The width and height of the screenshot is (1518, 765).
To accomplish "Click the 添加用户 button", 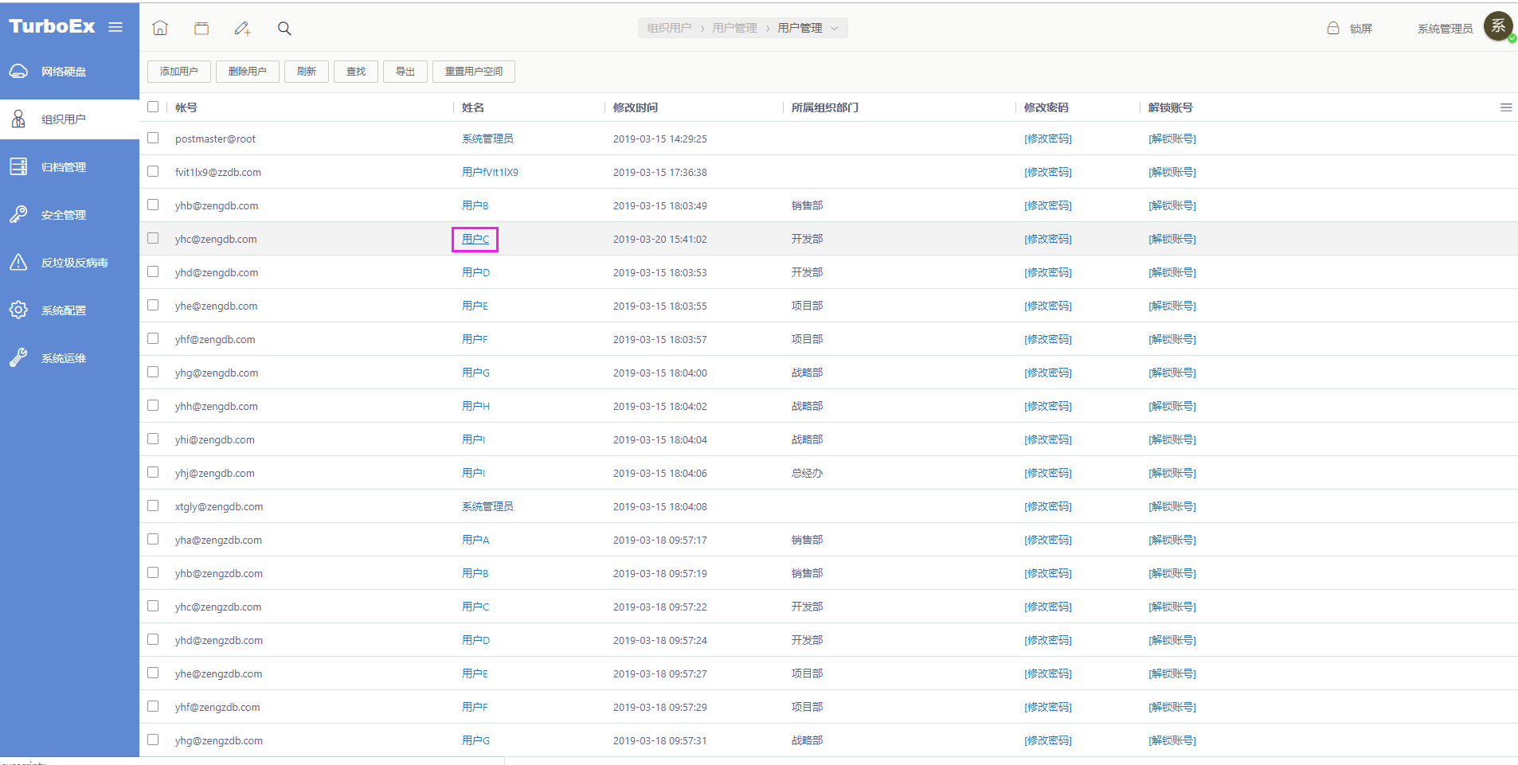I will coord(179,72).
